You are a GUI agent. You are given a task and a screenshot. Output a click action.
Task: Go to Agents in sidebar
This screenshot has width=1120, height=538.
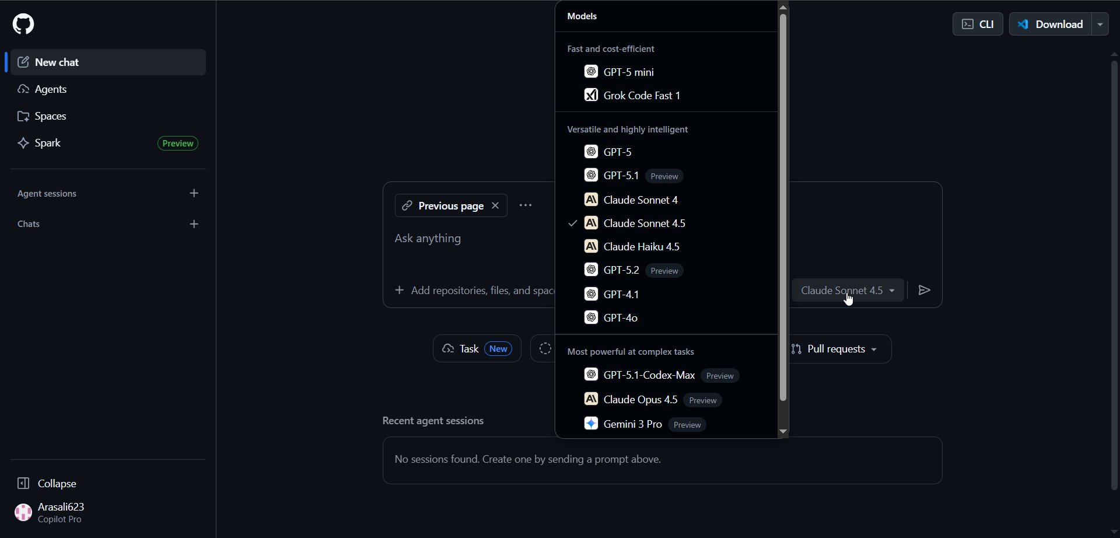tap(51, 89)
